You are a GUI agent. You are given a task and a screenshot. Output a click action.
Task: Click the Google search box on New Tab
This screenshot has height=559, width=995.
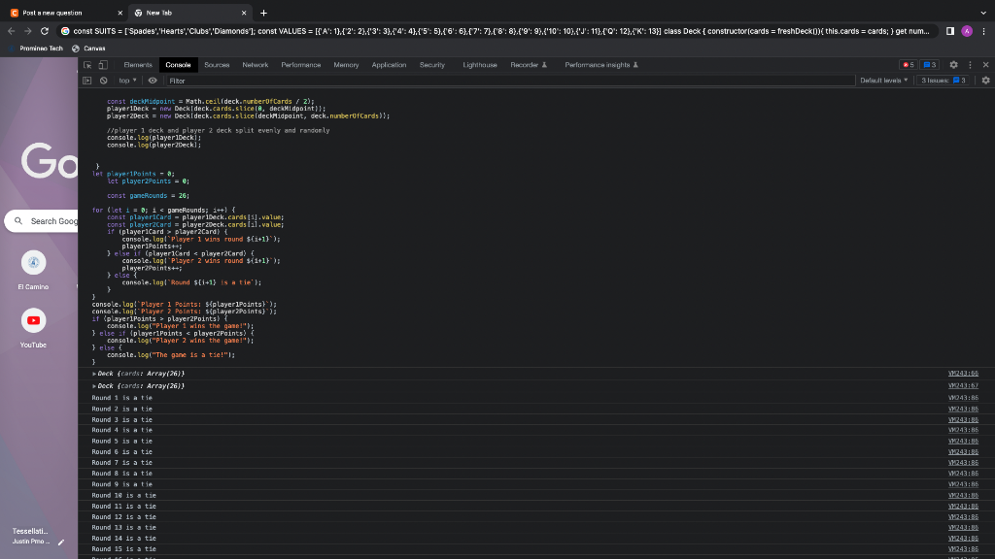pyautogui.click(x=42, y=221)
